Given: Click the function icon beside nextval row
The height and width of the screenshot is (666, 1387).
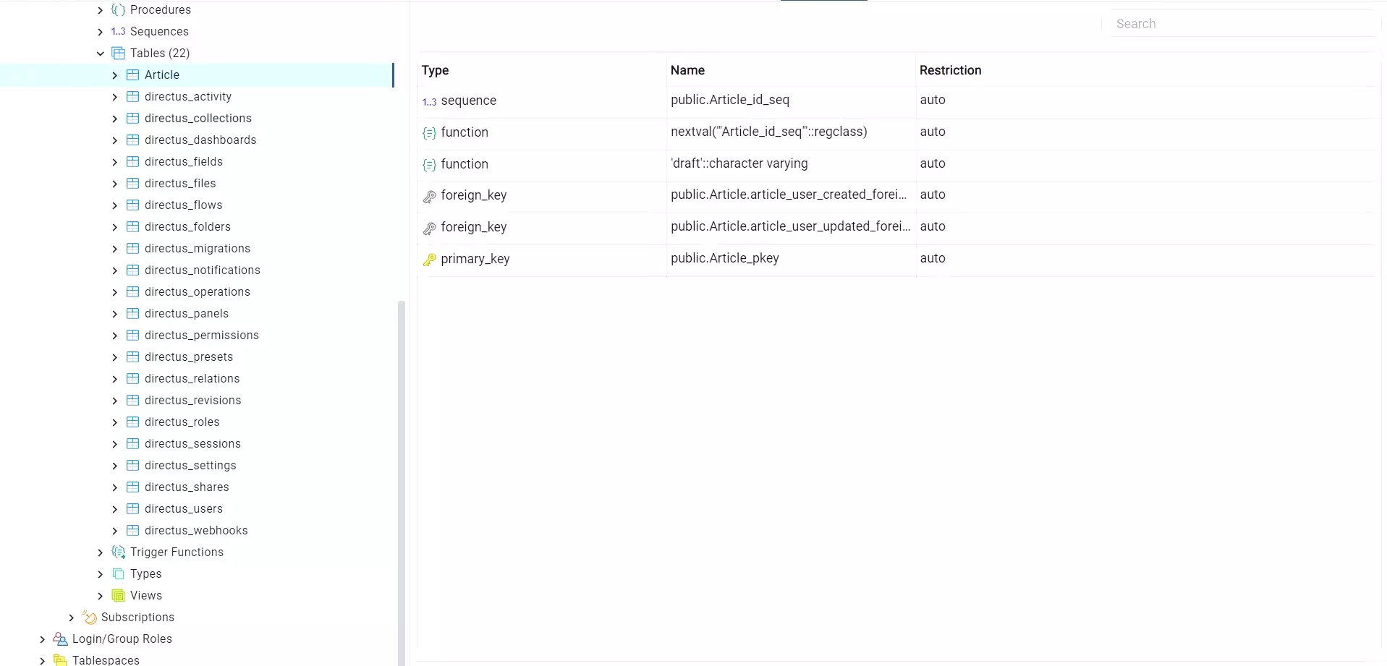Looking at the screenshot, I should 429,133.
